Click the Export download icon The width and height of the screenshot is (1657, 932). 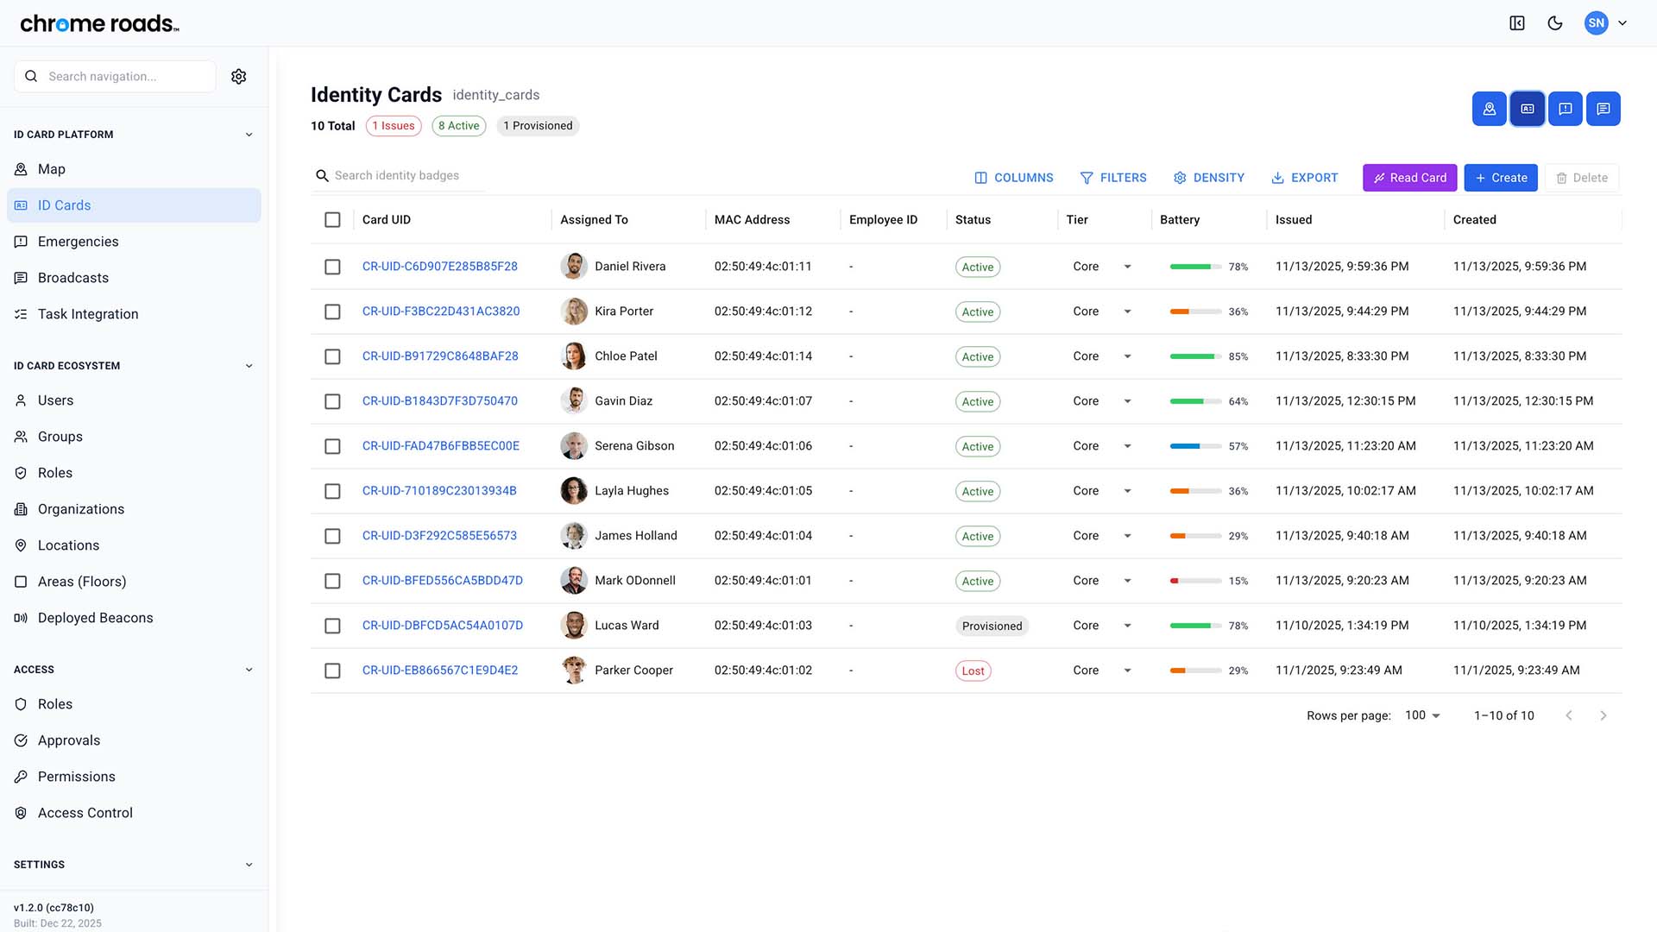coord(1277,178)
